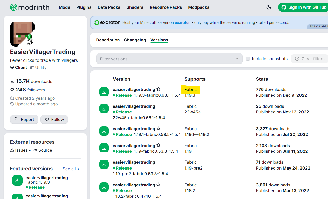Open the Modpacks section in the navigation
Screen dimensions: 328x199
pos(199,7)
